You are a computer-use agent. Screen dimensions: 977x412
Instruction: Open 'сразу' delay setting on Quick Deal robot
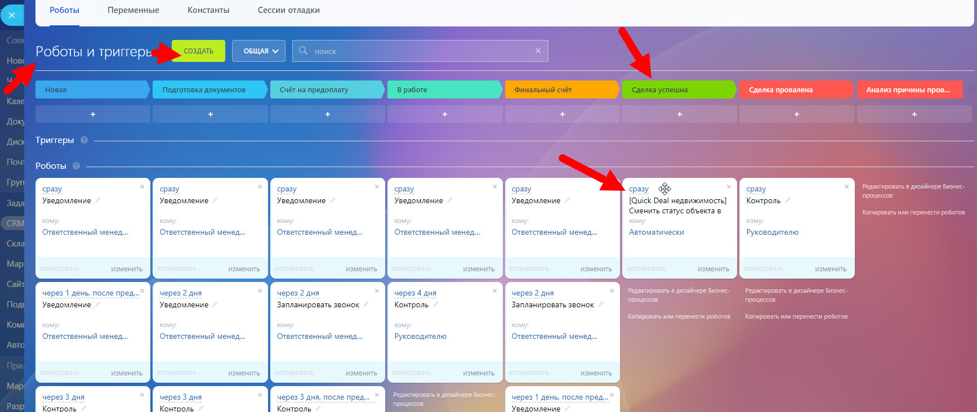click(639, 189)
